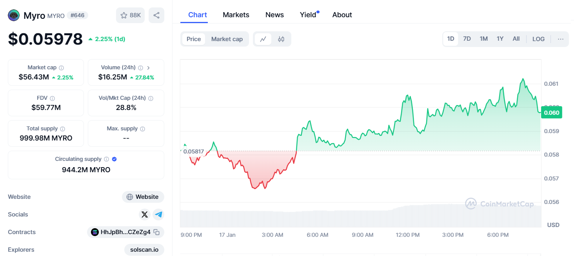This screenshot has height=256, width=574.
Task: Set chart range to All
Action: point(516,39)
